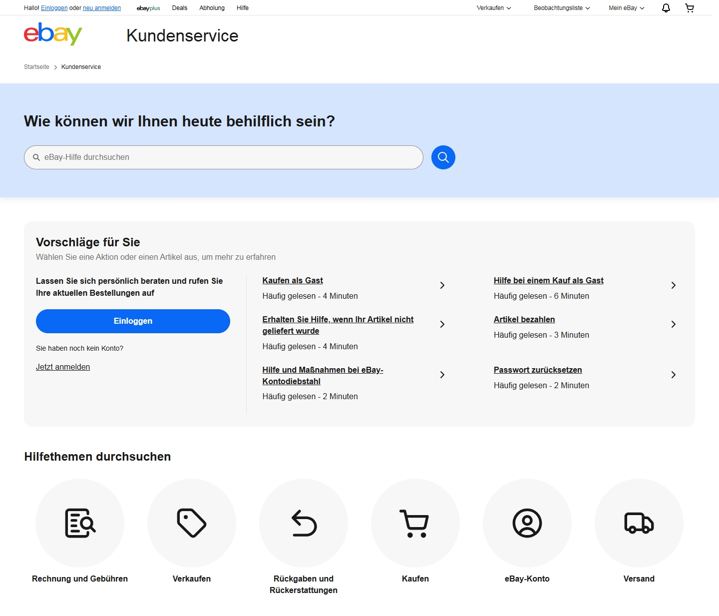Open Abholung in the top navigation
The height and width of the screenshot is (616, 719).
pos(212,8)
